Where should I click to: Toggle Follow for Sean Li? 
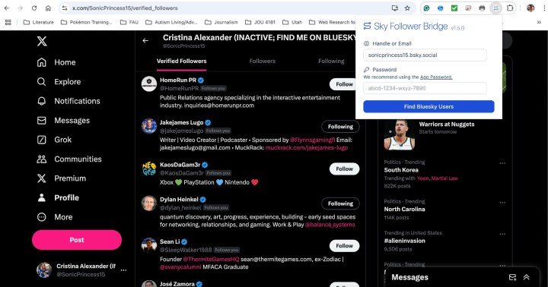[x=344, y=246]
